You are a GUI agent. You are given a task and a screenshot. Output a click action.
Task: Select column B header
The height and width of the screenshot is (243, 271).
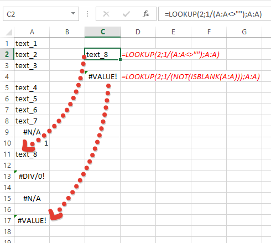pyautogui.click(x=67, y=32)
